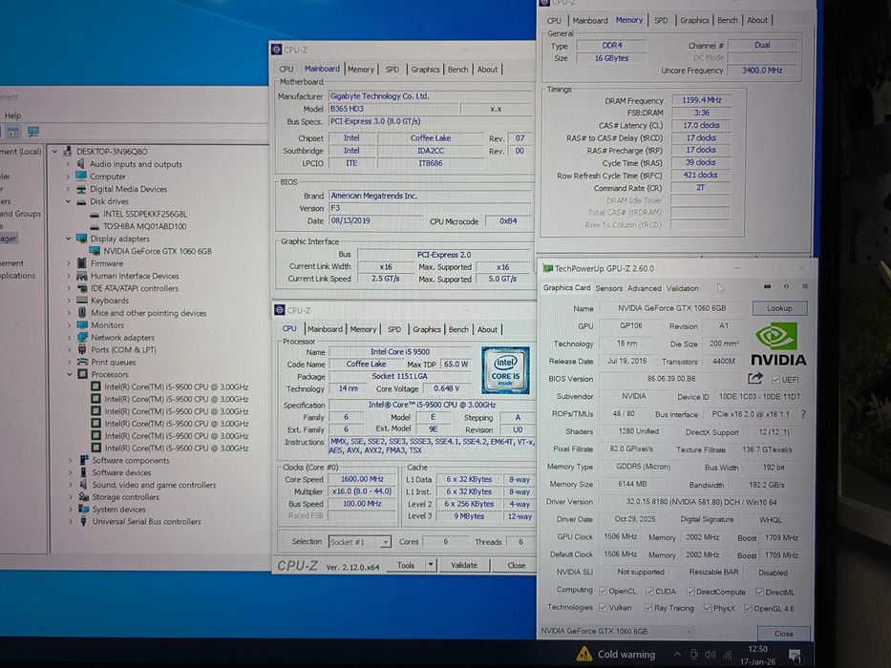Click the NVIDIA logo in GPU-Z
This screenshot has height=668, width=891.
coord(778,344)
